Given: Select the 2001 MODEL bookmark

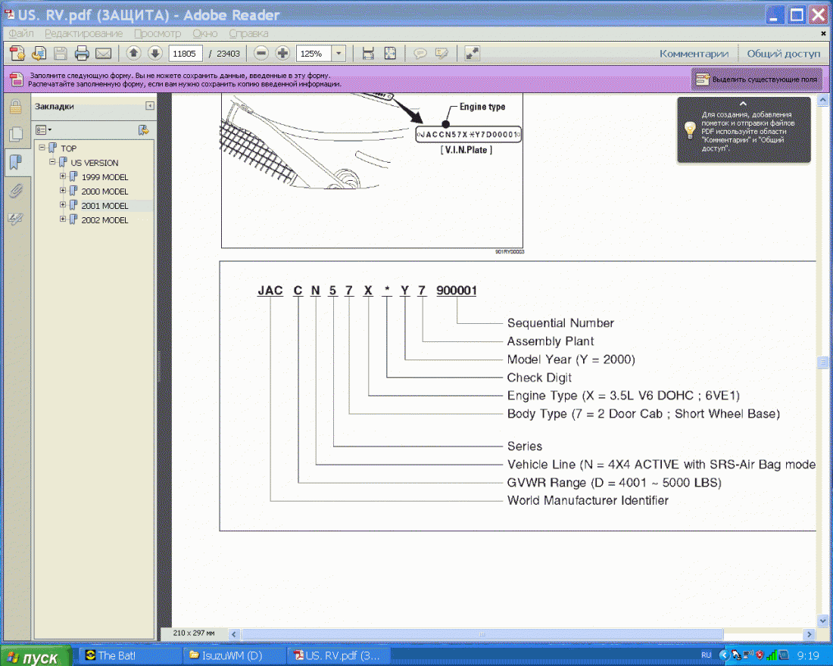Looking at the screenshot, I should [x=105, y=206].
